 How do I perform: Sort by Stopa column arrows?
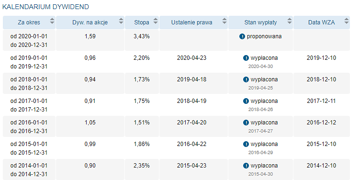pyautogui.click(x=156, y=21)
